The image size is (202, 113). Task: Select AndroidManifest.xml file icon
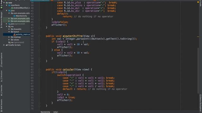point(12,8)
